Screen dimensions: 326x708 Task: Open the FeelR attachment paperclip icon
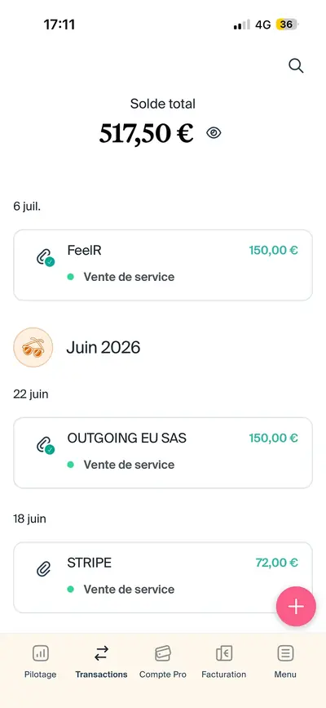[45, 257]
